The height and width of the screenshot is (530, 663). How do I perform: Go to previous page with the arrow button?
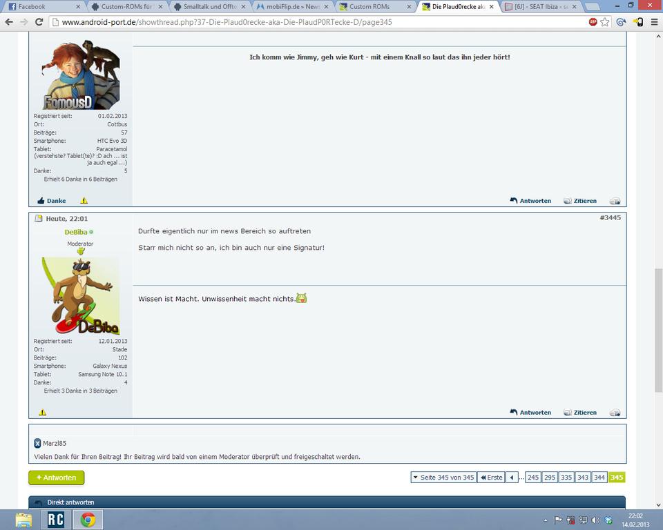click(x=512, y=478)
